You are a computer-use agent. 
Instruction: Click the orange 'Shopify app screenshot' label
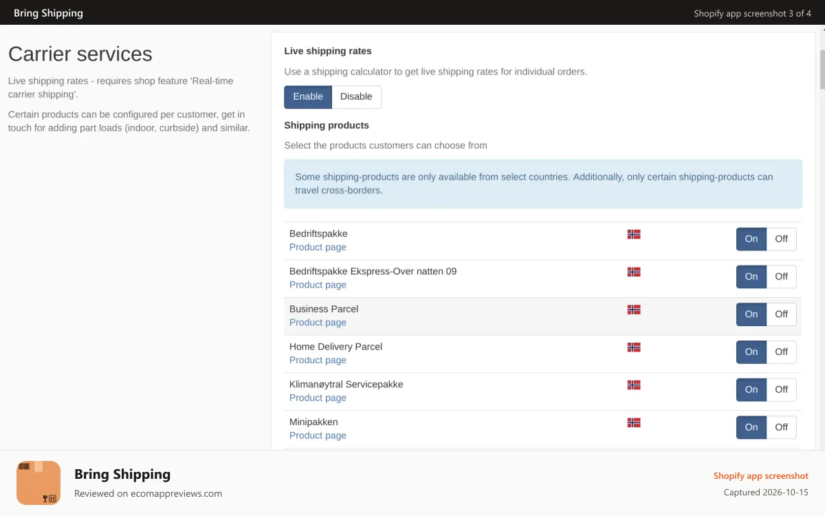pos(761,476)
